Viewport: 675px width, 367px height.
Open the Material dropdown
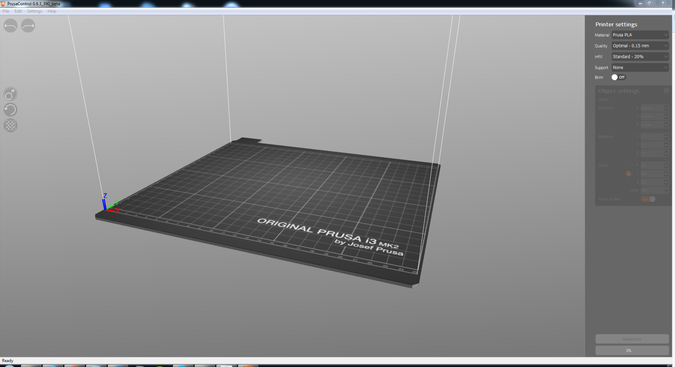[640, 35]
